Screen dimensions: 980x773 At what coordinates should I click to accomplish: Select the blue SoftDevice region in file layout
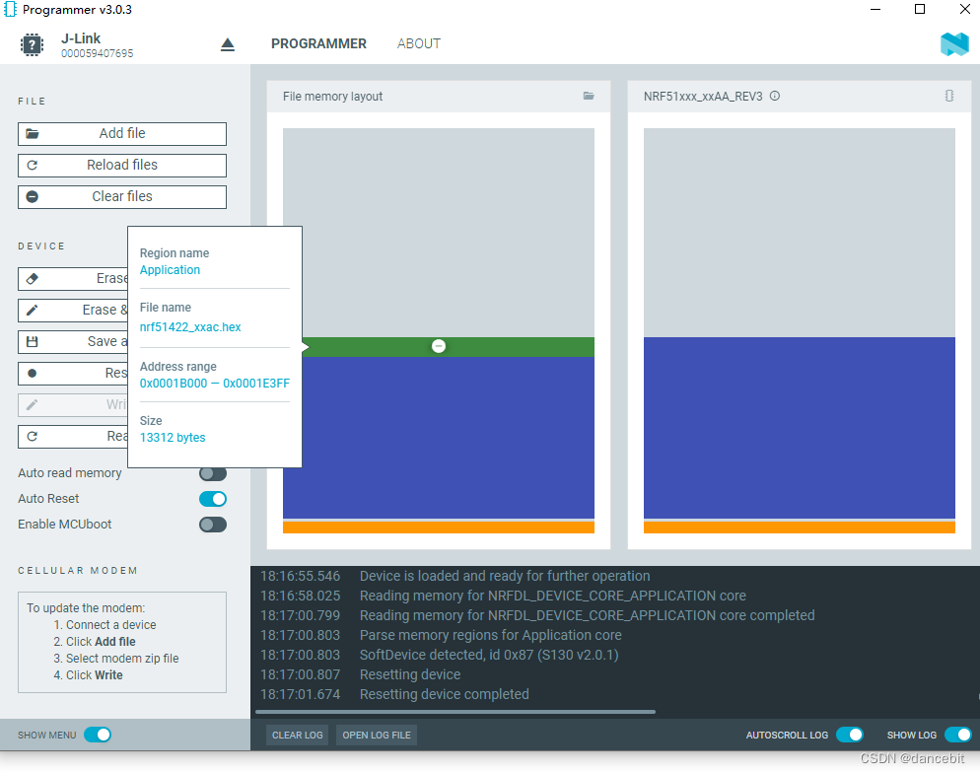click(x=439, y=437)
